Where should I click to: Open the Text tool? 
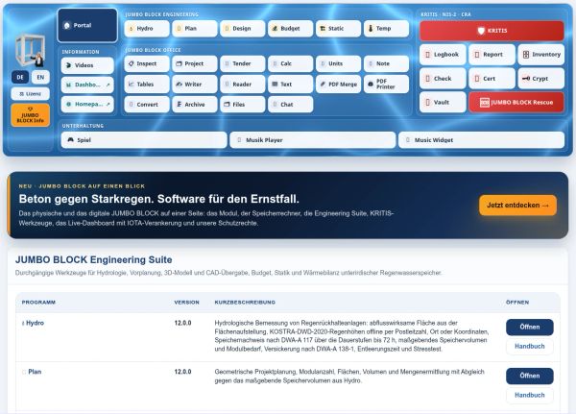(291, 85)
